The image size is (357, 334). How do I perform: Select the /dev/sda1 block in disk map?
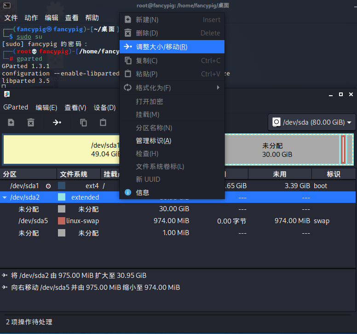(62, 150)
